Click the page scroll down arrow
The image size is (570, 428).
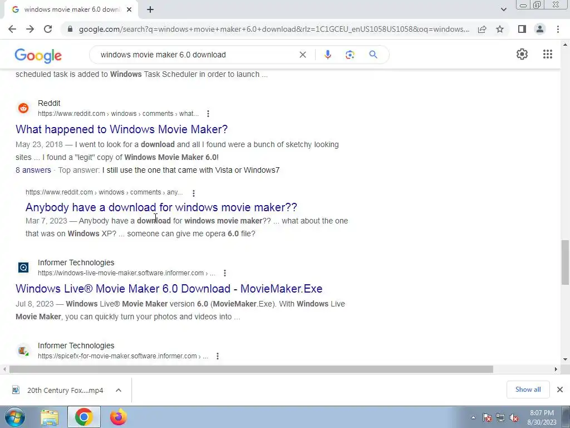click(x=565, y=359)
